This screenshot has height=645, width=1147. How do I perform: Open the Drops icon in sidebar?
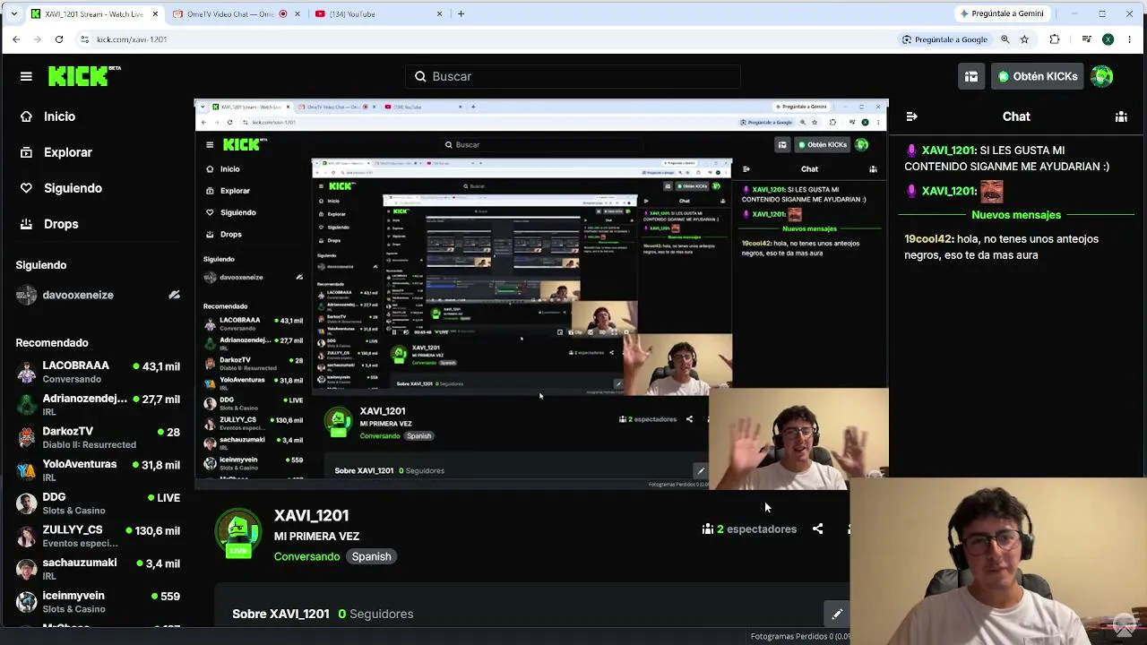pos(26,224)
